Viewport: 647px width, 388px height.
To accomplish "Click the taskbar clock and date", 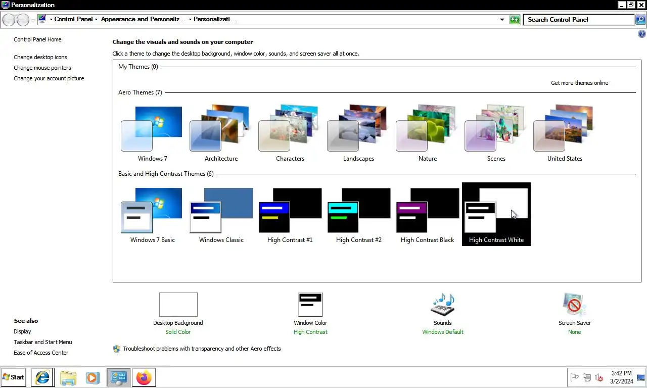I will (x=621, y=377).
